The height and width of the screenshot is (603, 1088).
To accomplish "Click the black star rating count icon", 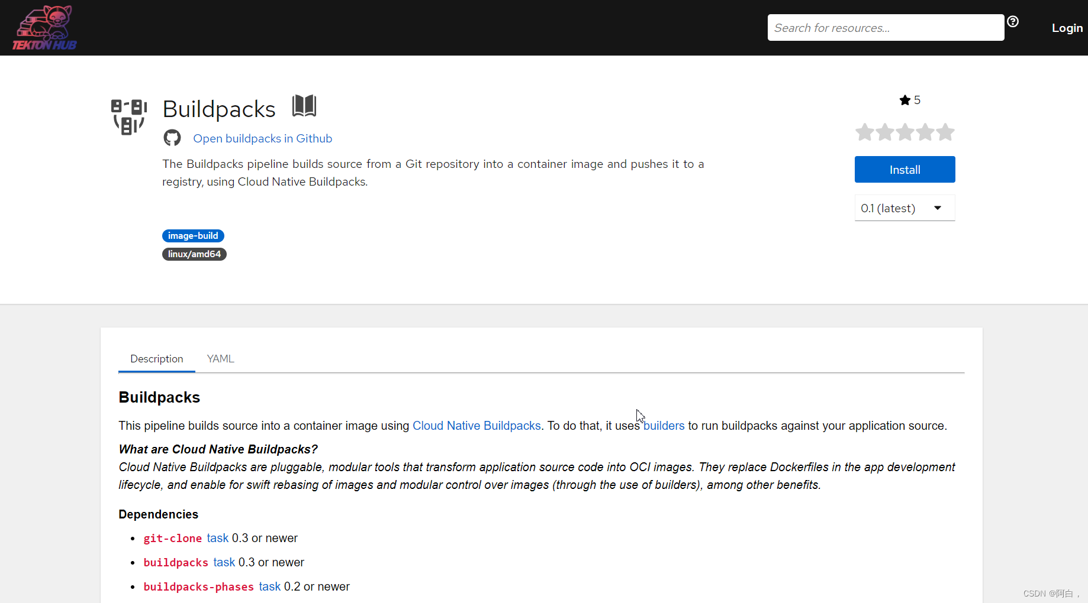I will pyautogui.click(x=904, y=100).
